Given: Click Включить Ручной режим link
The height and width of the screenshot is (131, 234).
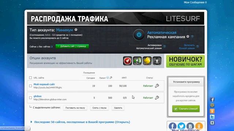Looking at the screenshot, I should coord(187,47).
